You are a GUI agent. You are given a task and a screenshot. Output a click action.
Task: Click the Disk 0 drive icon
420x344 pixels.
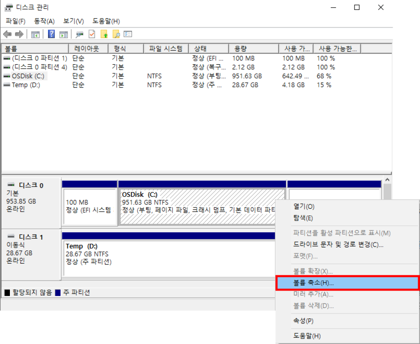[x=11, y=185]
